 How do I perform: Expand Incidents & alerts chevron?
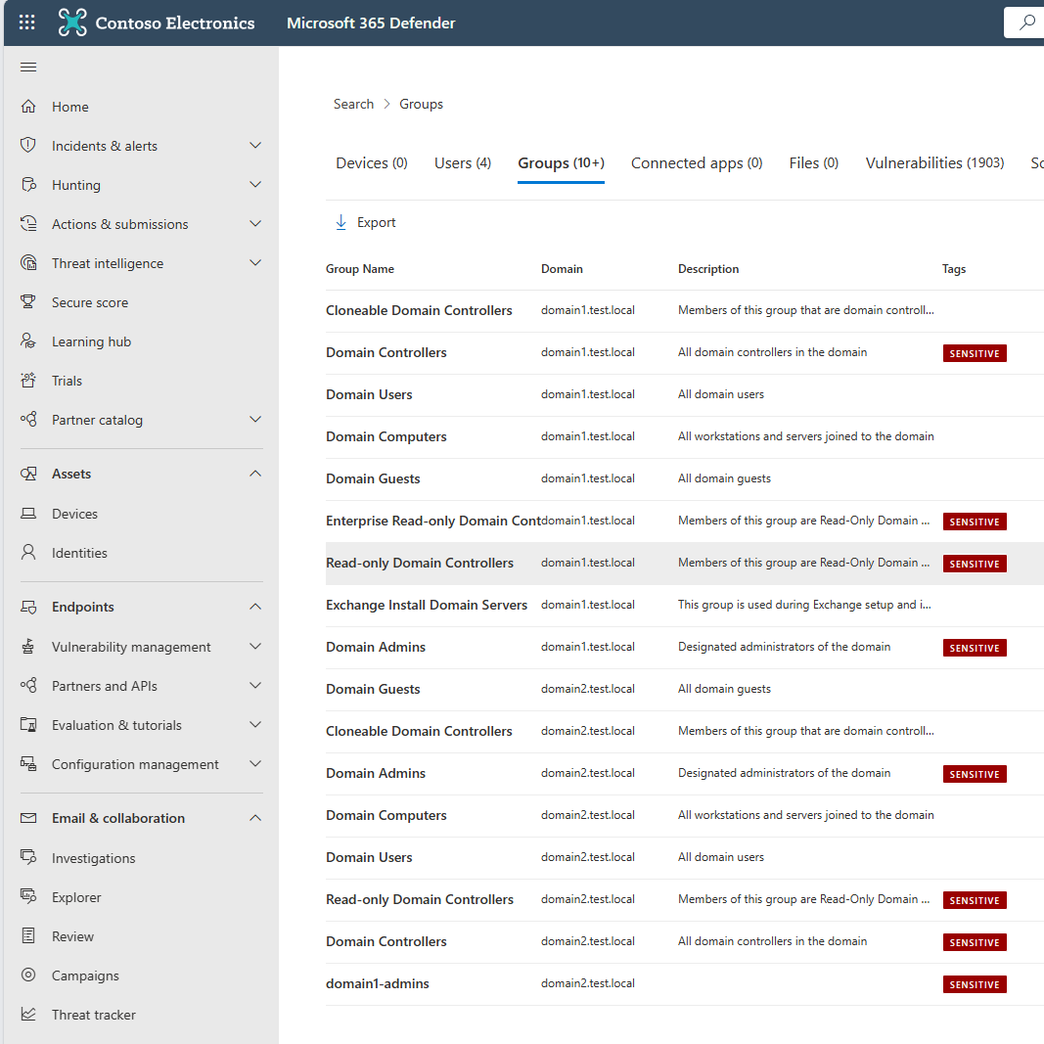[255, 145]
